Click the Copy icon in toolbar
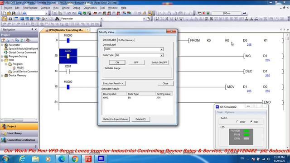The width and height of the screenshot is (290, 163). [x=60, y=13]
